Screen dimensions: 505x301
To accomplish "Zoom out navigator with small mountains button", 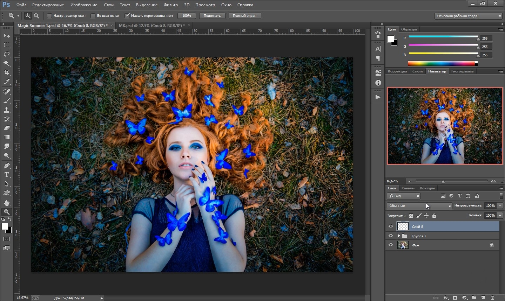I will 409,181.
